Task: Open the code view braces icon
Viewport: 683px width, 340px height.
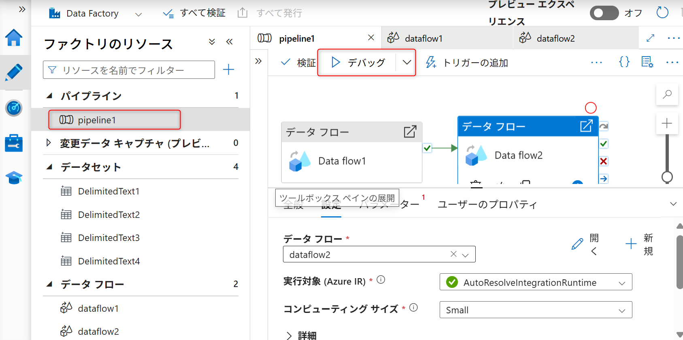Action: (x=624, y=62)
